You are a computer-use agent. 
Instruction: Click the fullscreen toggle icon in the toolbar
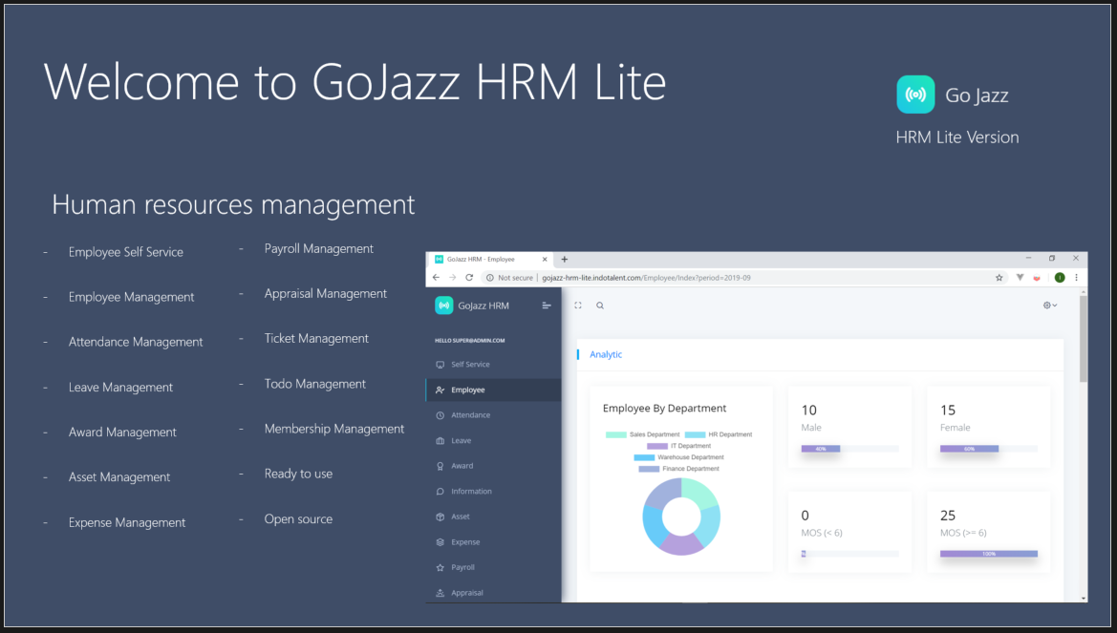(x=576, y=305)
